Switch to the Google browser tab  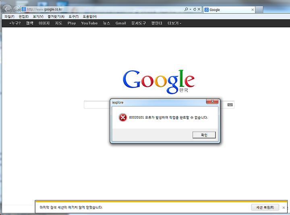pos(229,10)
